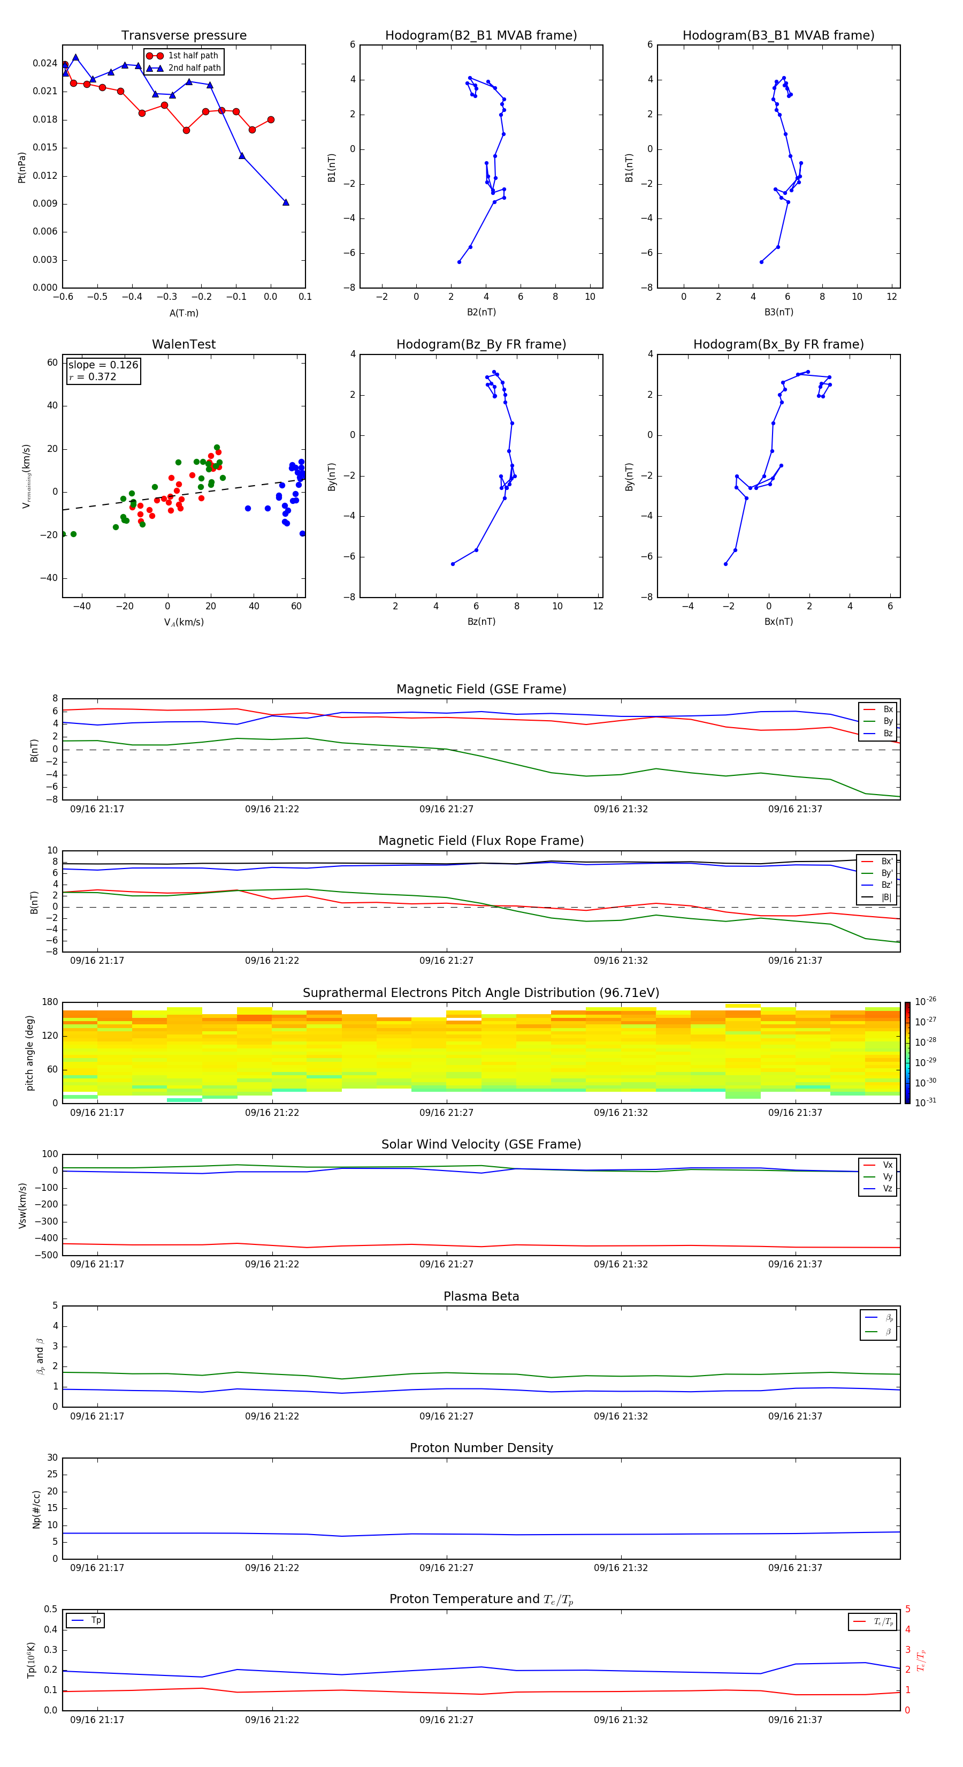Click the "Plasma Beta" title
Image resolution: width=963 pixels, height=1767 pixels.
tap(481, 1296)
